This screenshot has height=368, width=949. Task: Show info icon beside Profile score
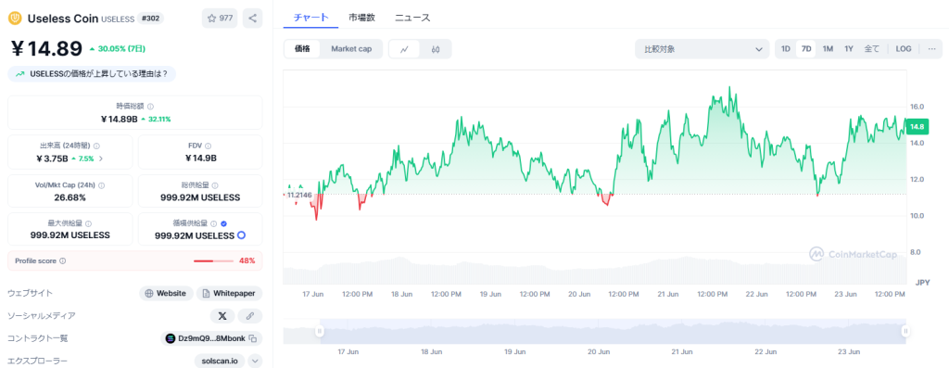[63, 260]
